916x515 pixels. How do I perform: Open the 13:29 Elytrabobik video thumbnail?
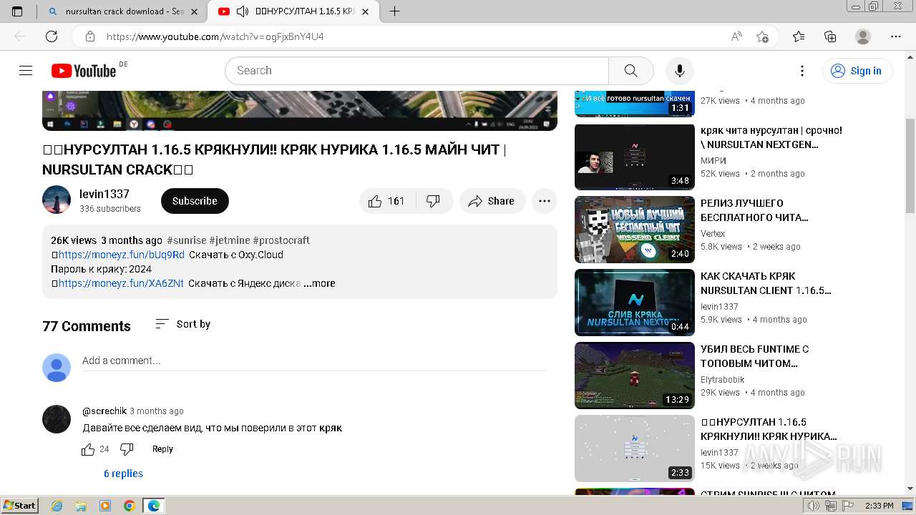coord(635,376)
